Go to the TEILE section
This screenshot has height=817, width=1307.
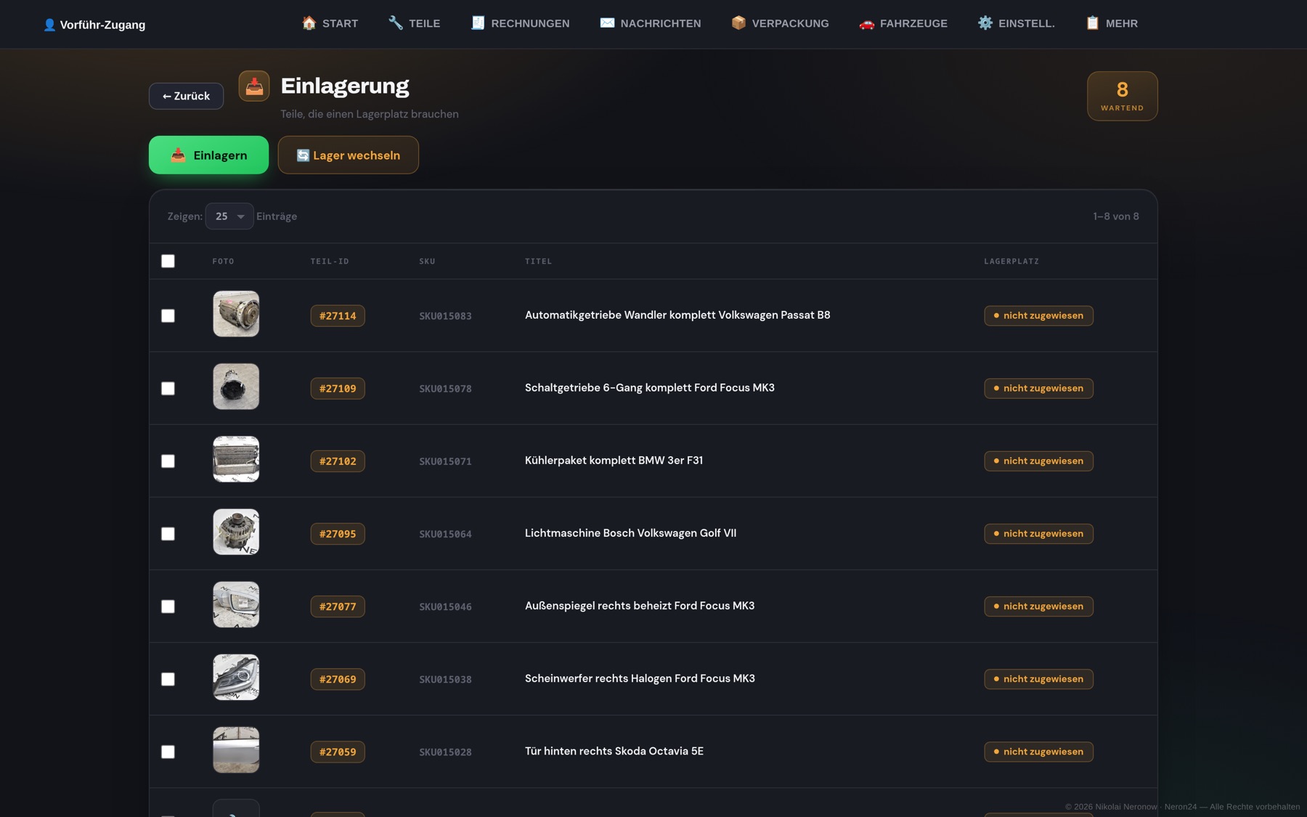coord(415,23)
